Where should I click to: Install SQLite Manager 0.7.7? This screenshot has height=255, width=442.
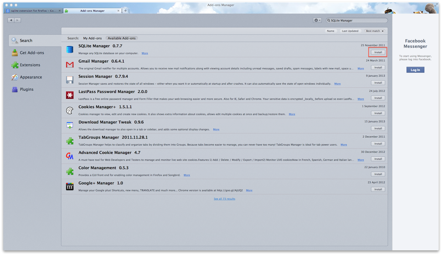pyautogui.click(x=378, y=52)
